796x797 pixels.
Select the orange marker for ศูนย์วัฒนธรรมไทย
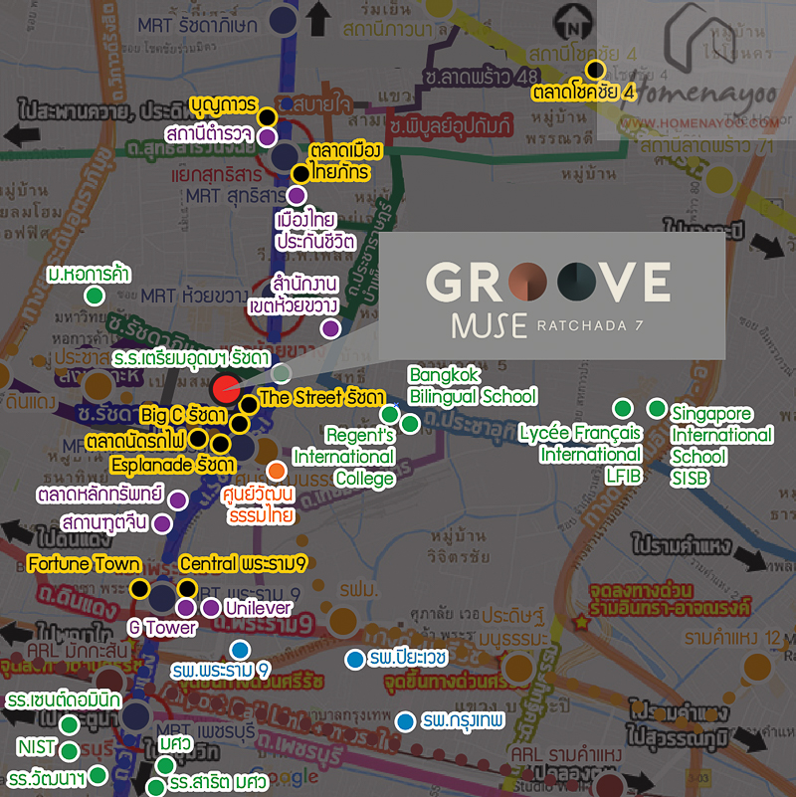point(277,472)
